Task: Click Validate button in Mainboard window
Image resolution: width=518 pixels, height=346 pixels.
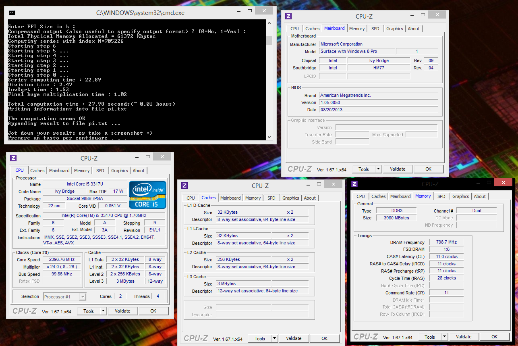Action: click(398, 169)
